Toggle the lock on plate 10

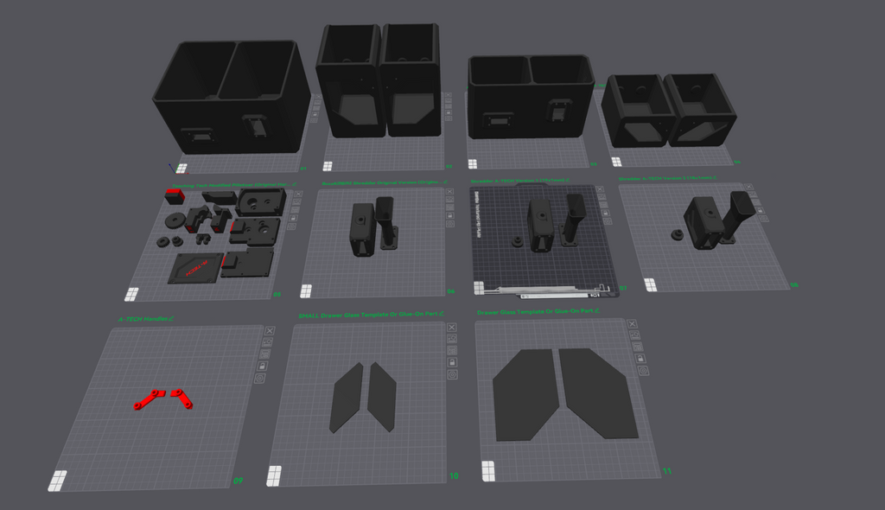(452, 362)
